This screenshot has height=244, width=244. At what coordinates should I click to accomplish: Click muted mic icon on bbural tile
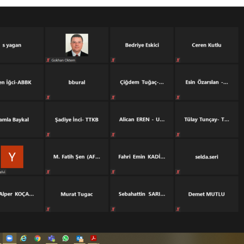[x=48, y=98]
